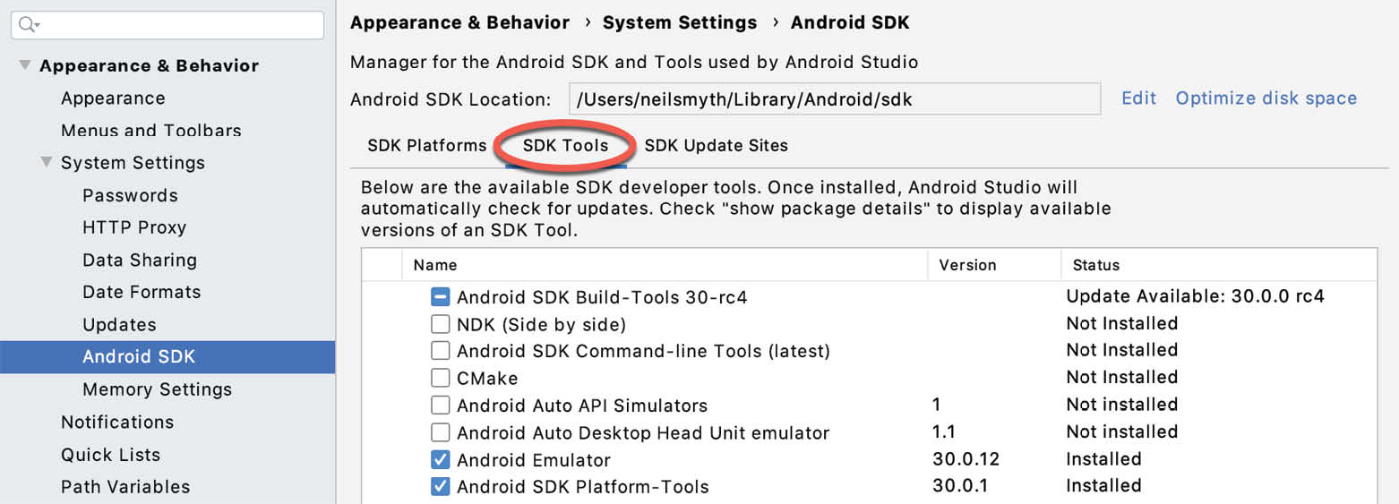The height and width of the screenshot is (504, 1399).
Task: Toggle Android SDK Build-Tools 30-rc4 checkbox
Action: point(440,296)
